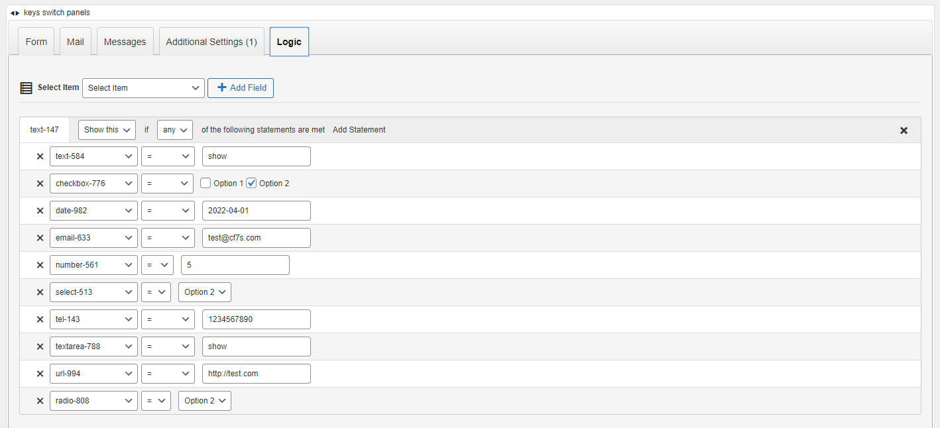Delete the checkbox-776 statement row
This screenshot has height=428, width=940.
point(40,184)
